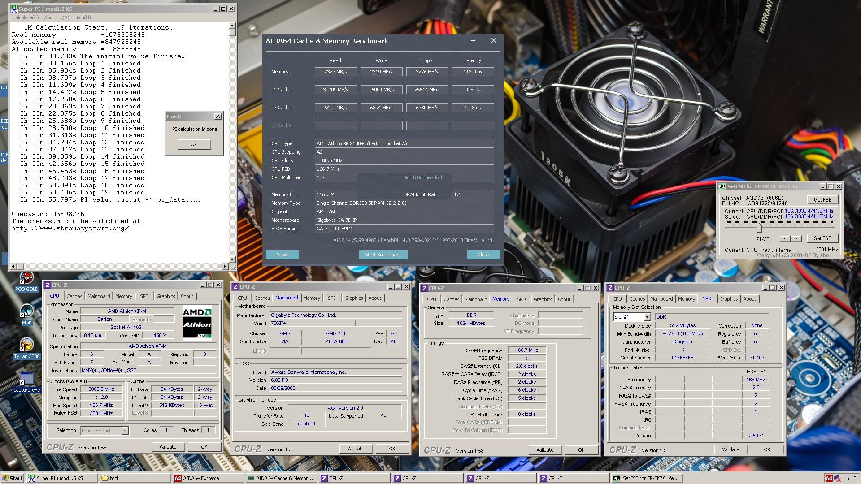861x484 pixels.
Task: Switch to AIDA64 Cache & Memory taskbar button
Action: [282, 478]
